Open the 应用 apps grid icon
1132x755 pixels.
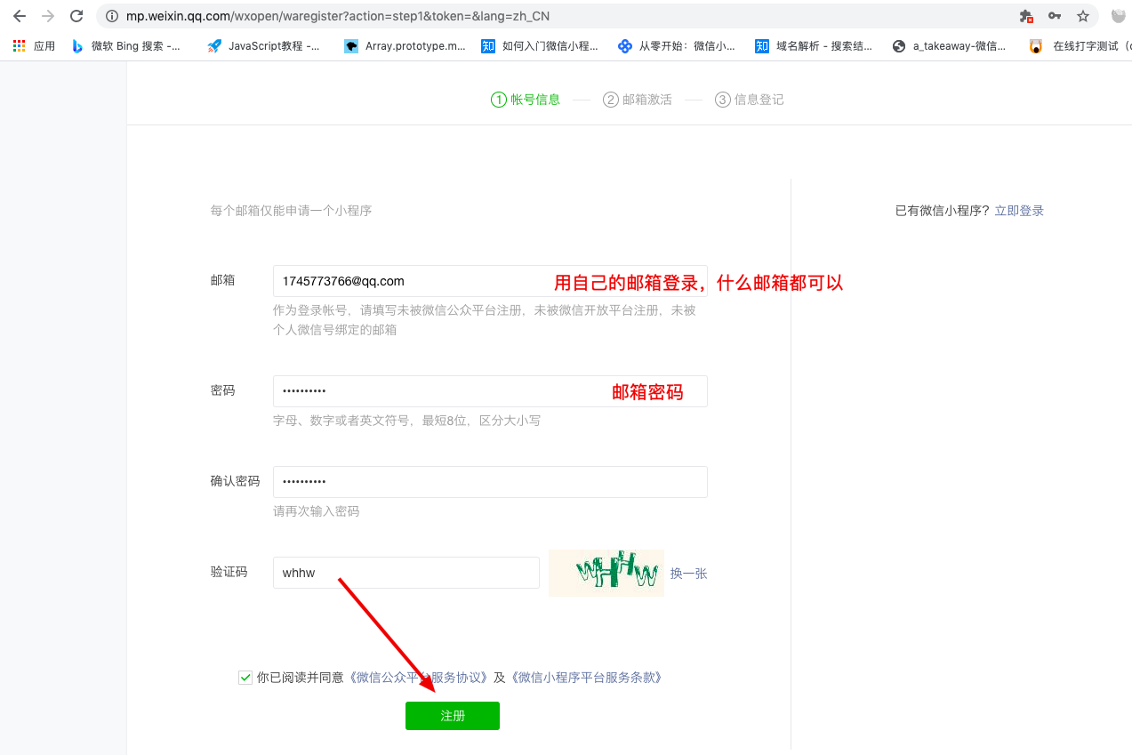(19, 45)
